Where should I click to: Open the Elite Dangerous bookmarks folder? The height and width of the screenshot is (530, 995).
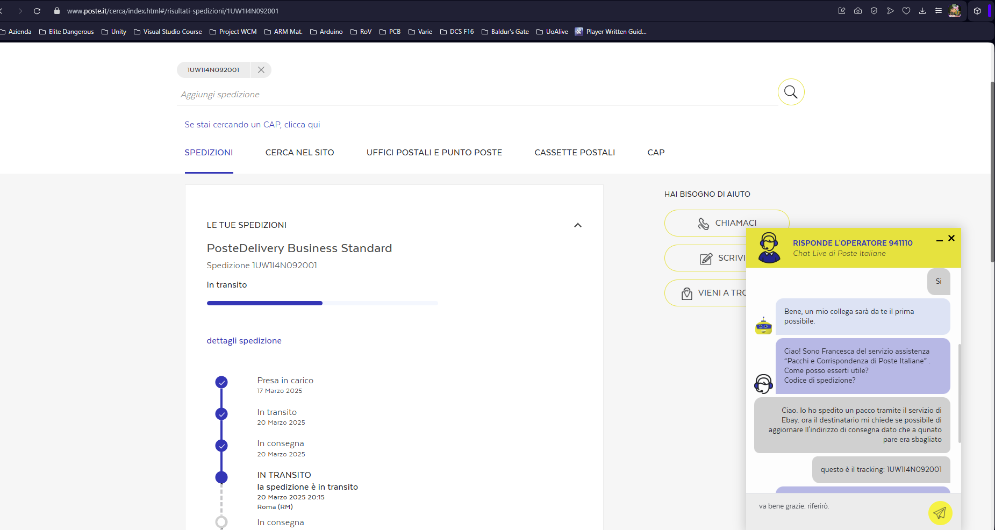coord(66,32)
